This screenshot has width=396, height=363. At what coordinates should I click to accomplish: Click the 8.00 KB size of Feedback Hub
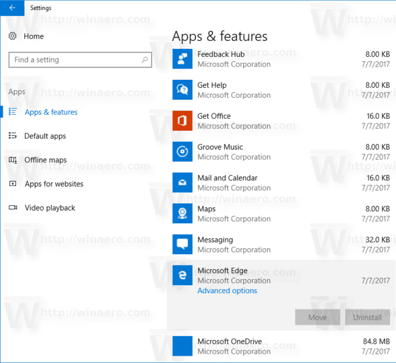click(378, 54)
